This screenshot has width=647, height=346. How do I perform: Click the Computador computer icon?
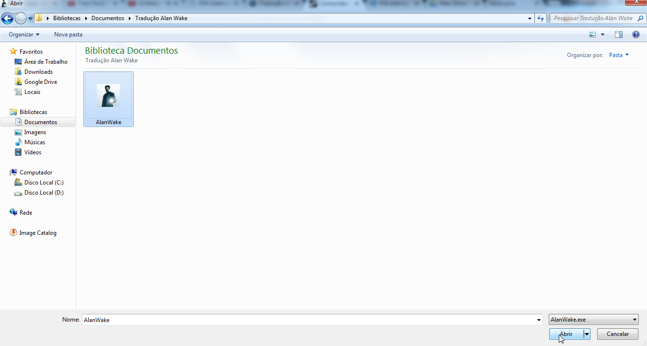[x=13, y=172]
